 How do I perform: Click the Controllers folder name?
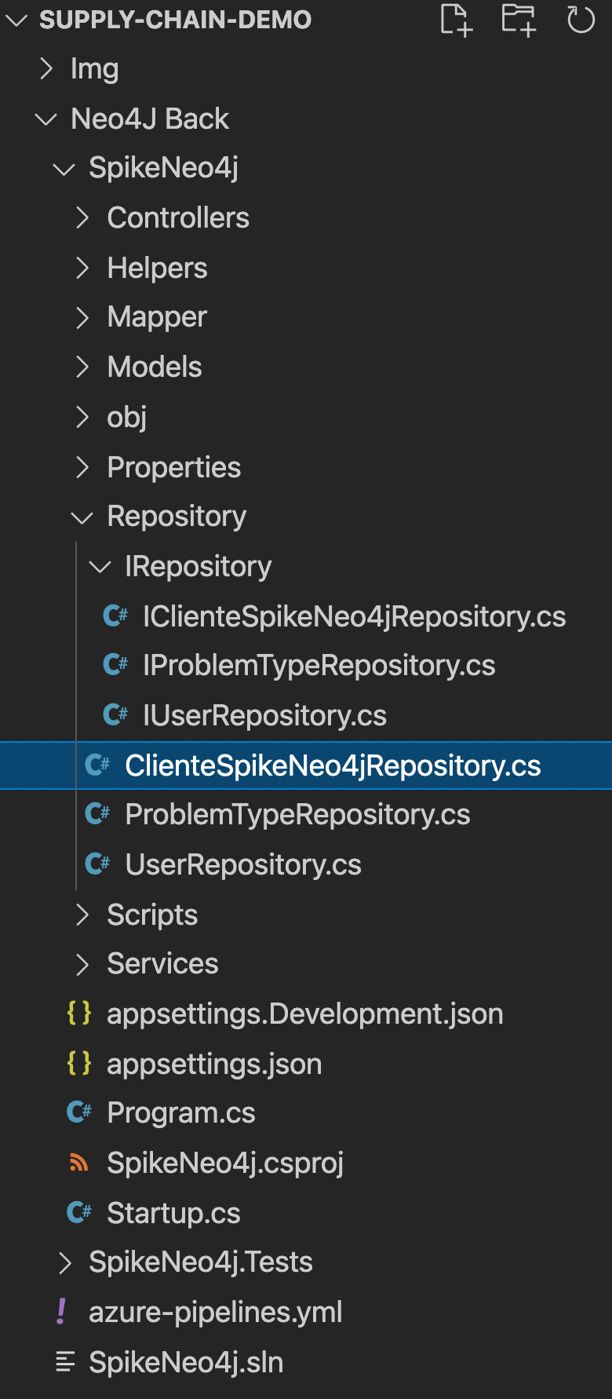(x=178, y=218)
